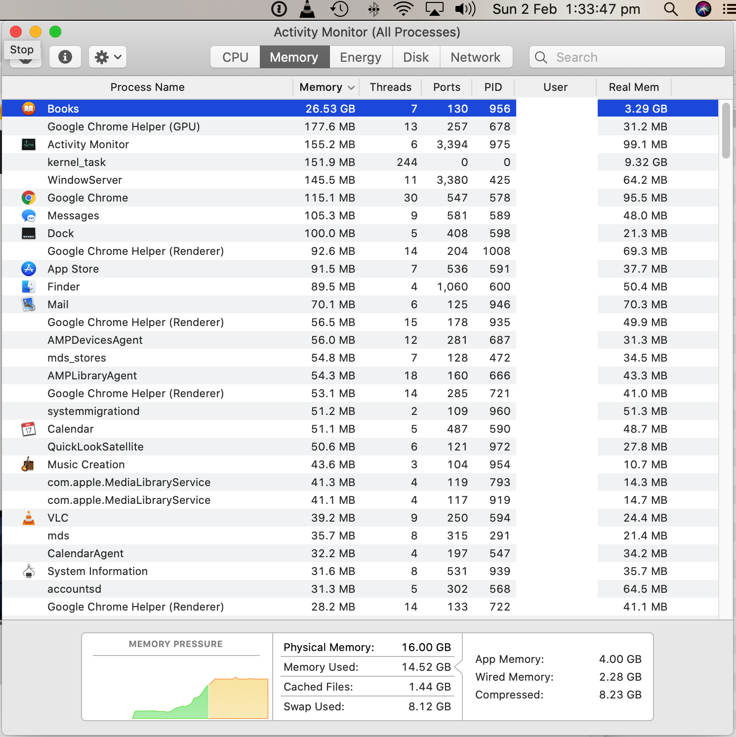Open the gear action menu

click(x=108, y=57)
